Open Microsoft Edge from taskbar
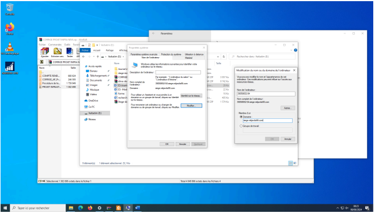The image size is (375, 213). (81, 208)
